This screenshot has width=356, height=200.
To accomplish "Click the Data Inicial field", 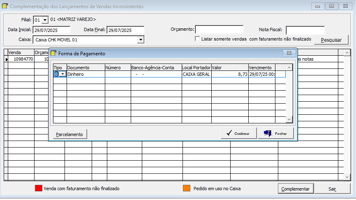I will click(51, 30).
